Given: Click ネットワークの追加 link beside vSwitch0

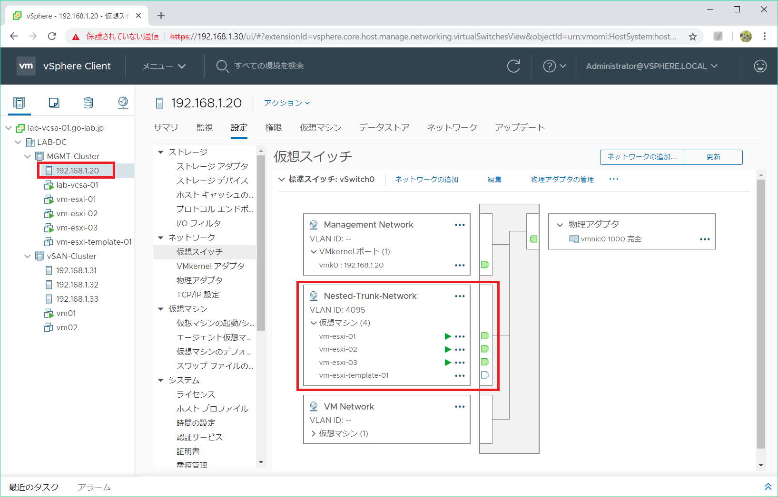Looking at the screenshot, I should click(427, 179).
